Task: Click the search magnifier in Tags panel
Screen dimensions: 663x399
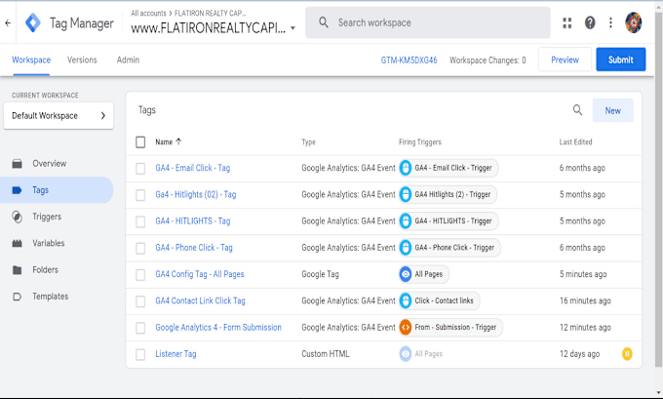Action: click(x=577, y=110)
